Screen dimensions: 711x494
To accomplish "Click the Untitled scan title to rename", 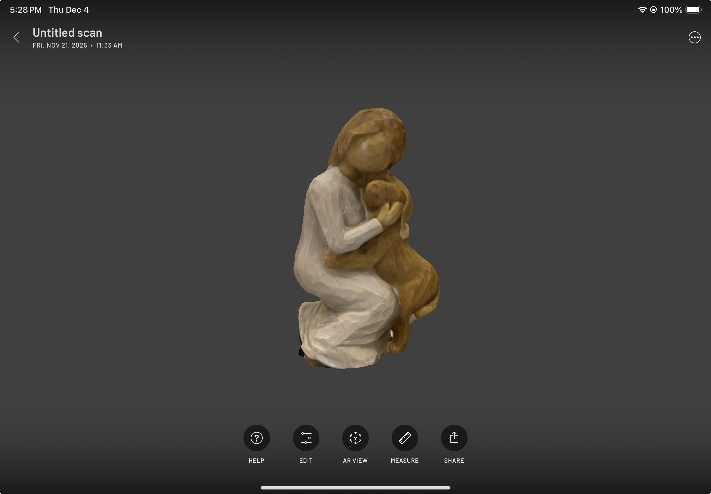I will (67, 33).
